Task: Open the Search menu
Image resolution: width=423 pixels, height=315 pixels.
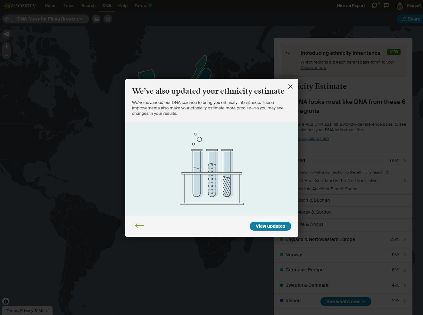Action: (88, 5)
